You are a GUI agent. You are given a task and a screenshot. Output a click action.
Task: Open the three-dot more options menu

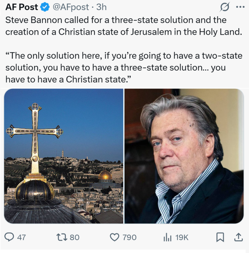click(x=240, y=6)
